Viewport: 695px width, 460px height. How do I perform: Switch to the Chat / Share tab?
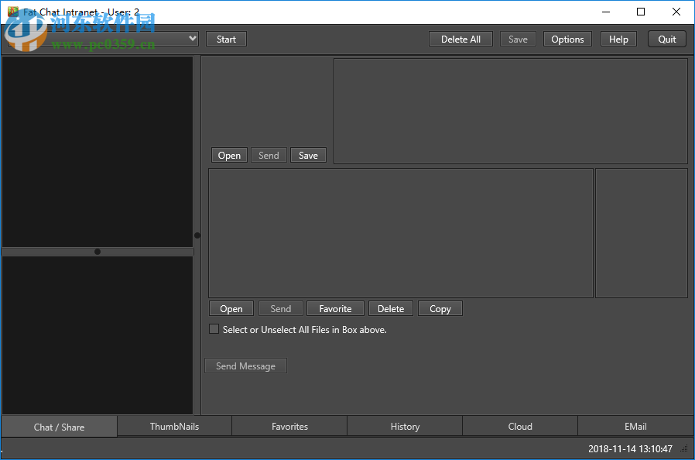(x=59, y=427)
